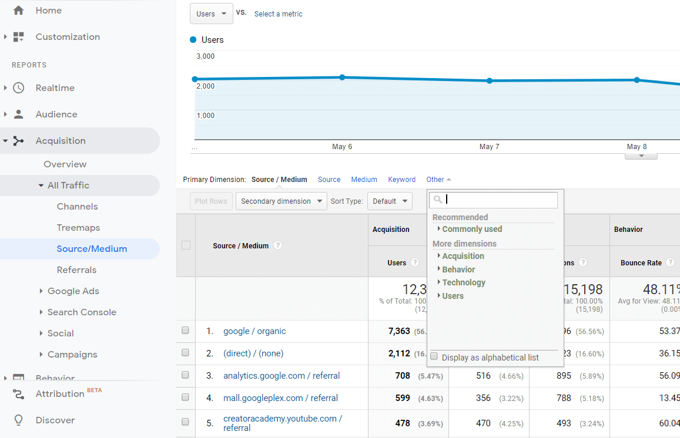The height and width of the screenshot is (438, 680).
Task: Click the Attribution beta icon
Action: pyautogui.click(x=18, y=394)
